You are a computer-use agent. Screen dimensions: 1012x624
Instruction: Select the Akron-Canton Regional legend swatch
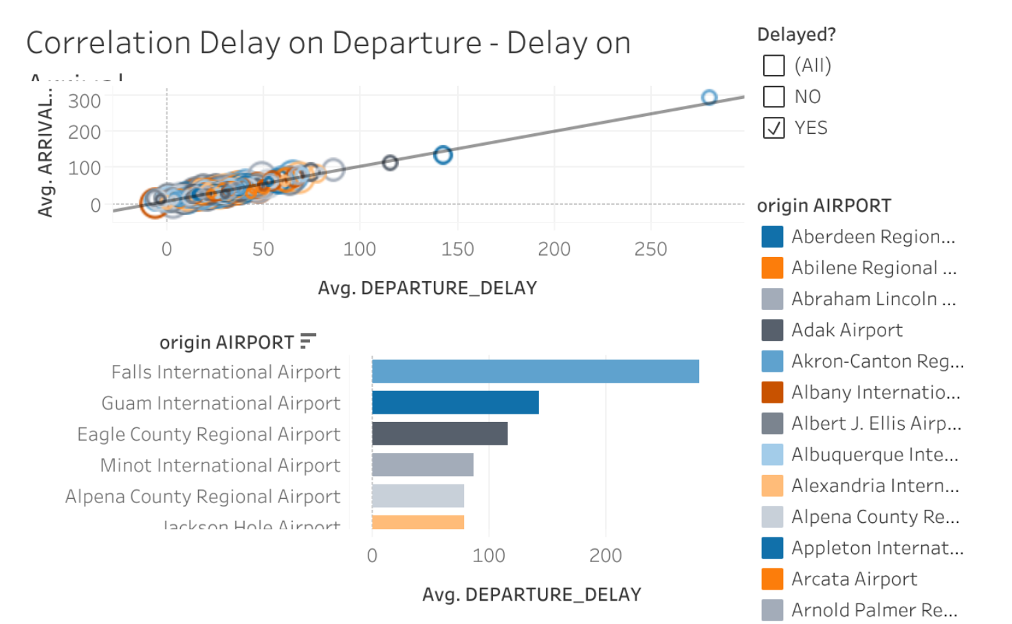(x=771, y=361)
